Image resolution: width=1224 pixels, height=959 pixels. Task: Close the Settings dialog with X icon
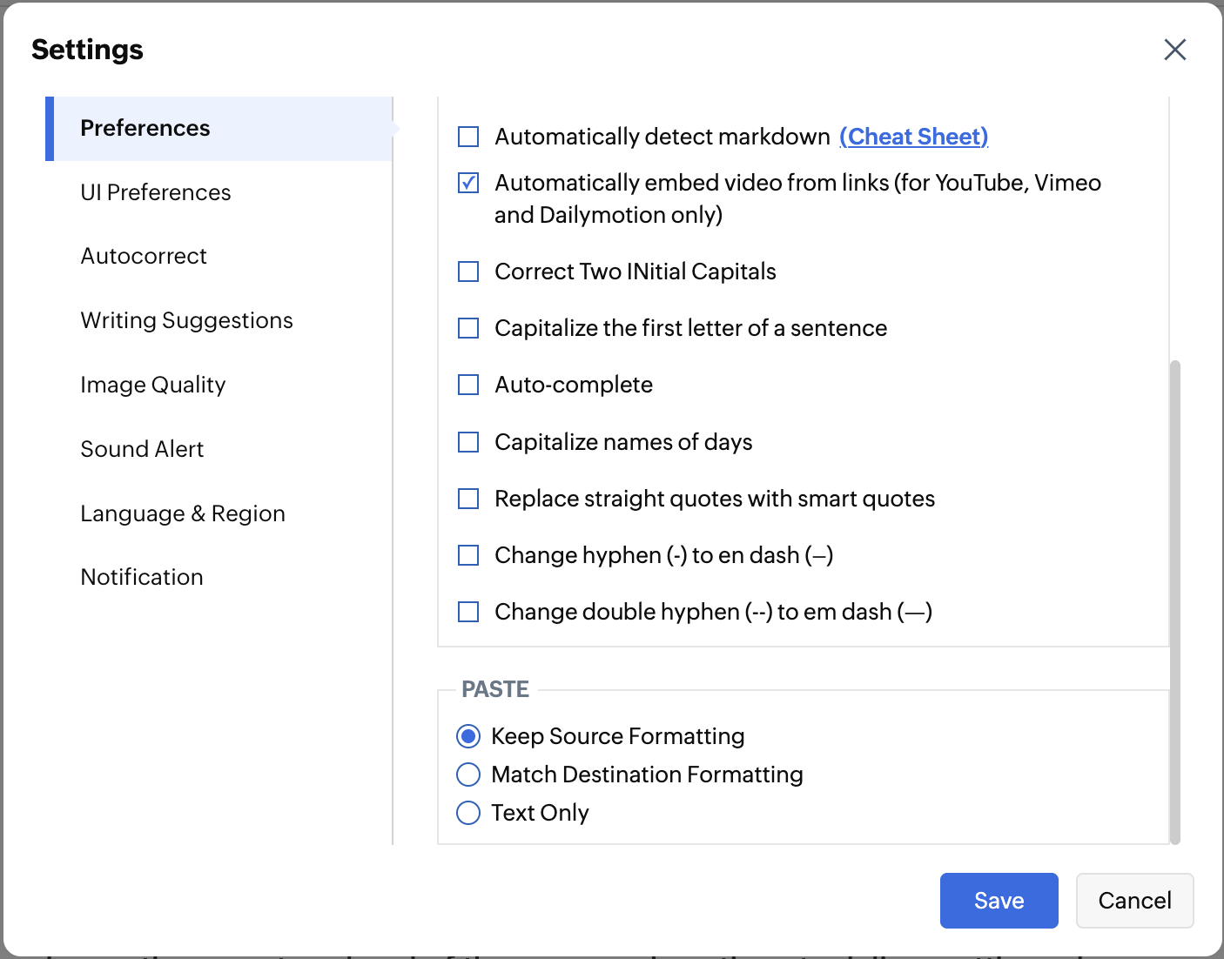1174,50
